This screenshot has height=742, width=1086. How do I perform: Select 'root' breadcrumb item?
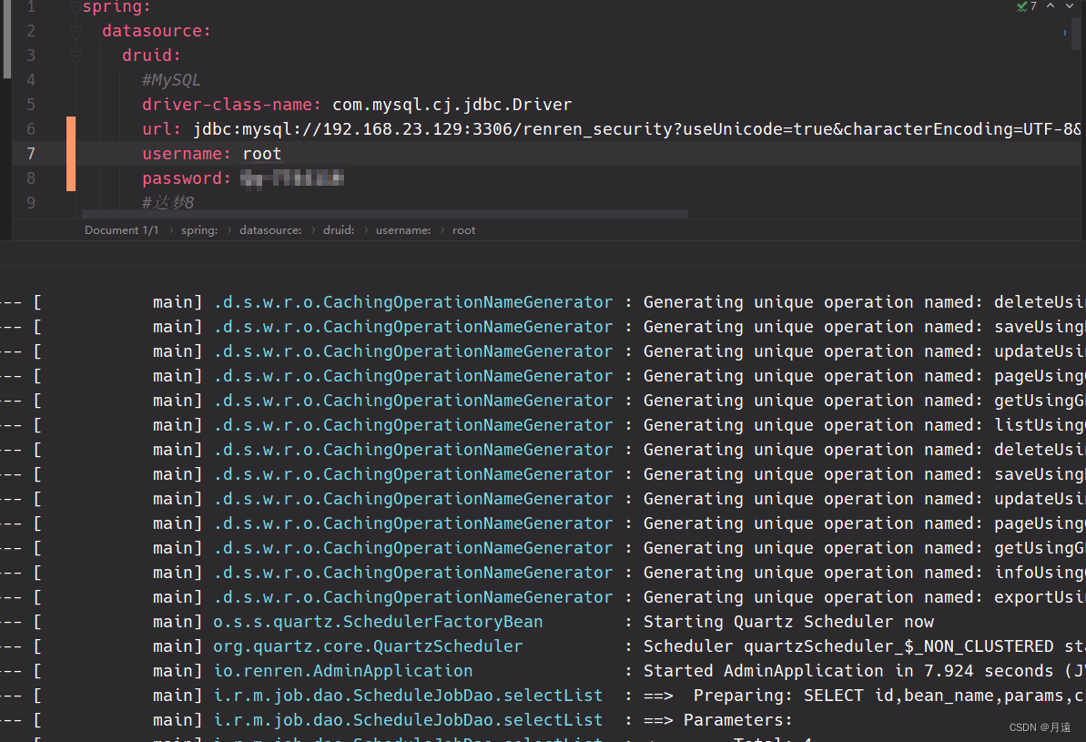[x=464, y=230]
